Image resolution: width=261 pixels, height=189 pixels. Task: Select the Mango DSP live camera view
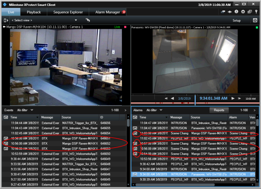tap(66, 67)
